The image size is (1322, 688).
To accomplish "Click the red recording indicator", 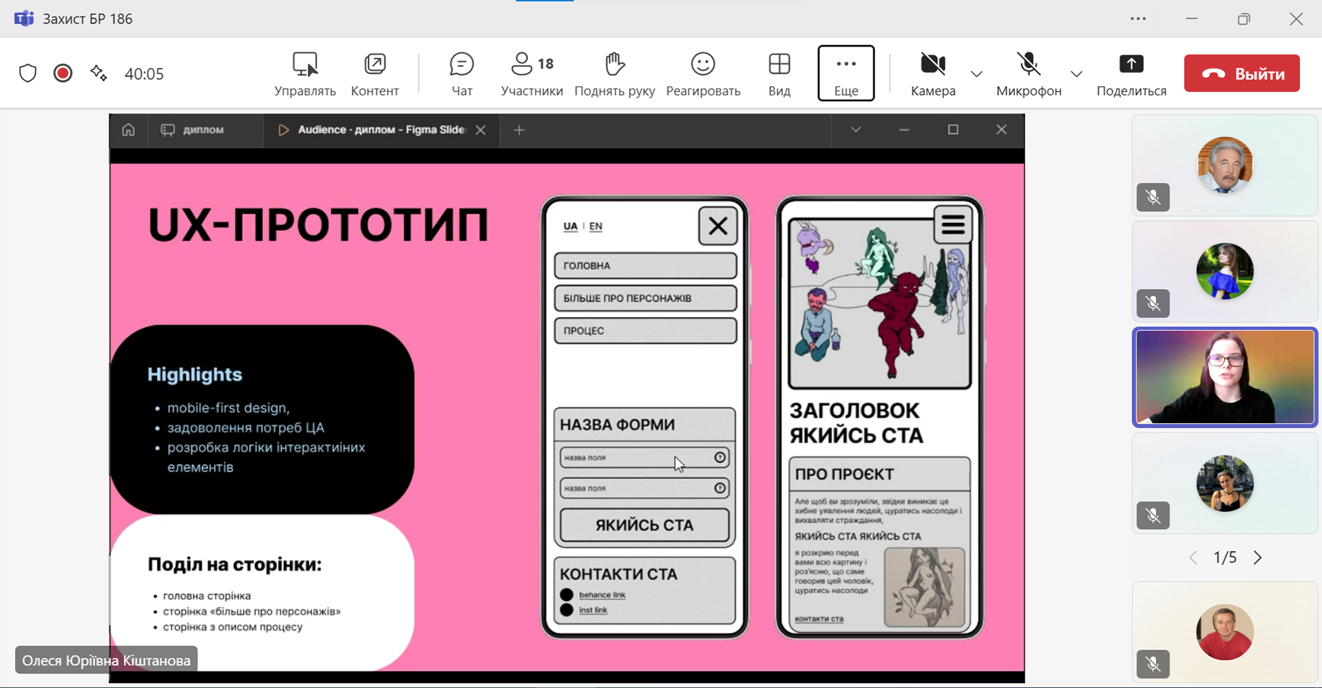I will tap(63, 73).
